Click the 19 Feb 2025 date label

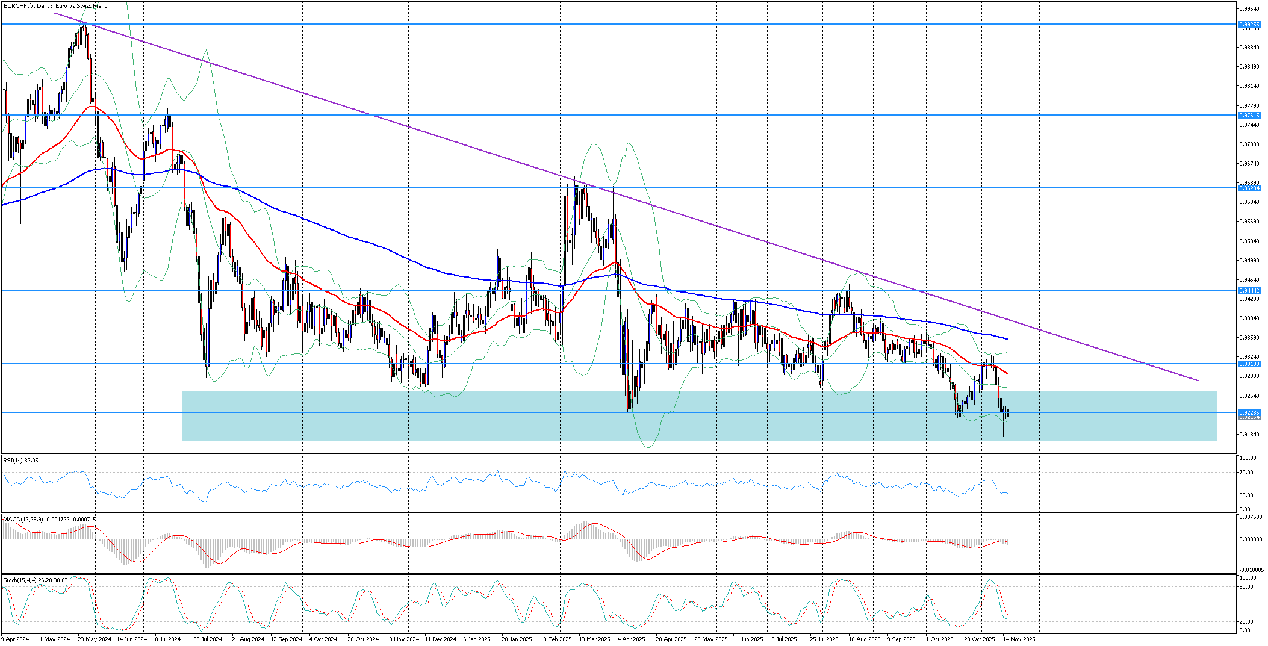(556, 639)
